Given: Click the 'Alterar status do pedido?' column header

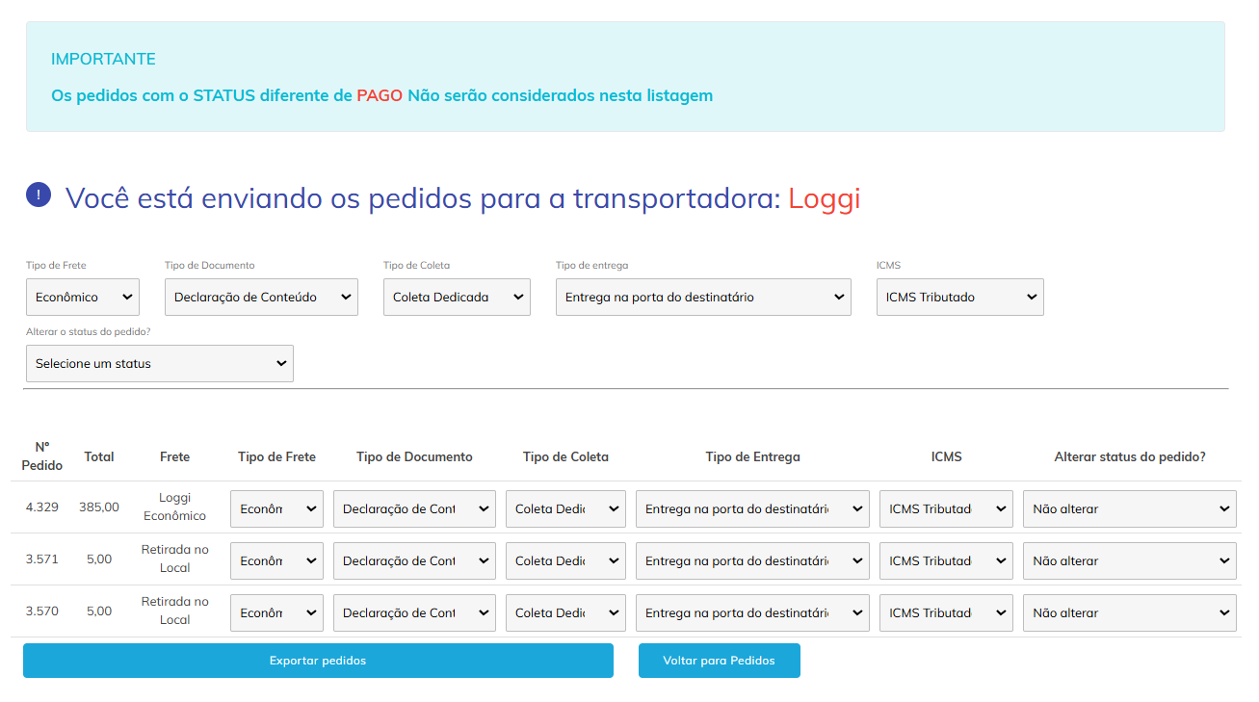Looking at the screenshot, I should click(x=1130, y=456).
